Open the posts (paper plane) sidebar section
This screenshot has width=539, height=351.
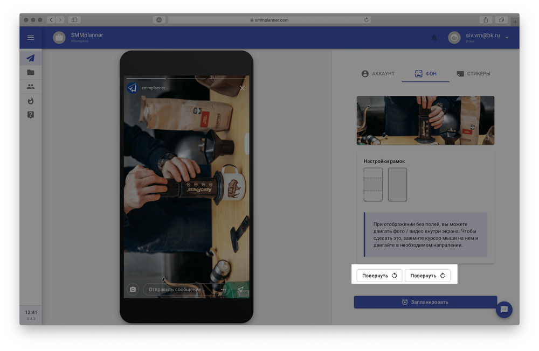tap(31, 58)
